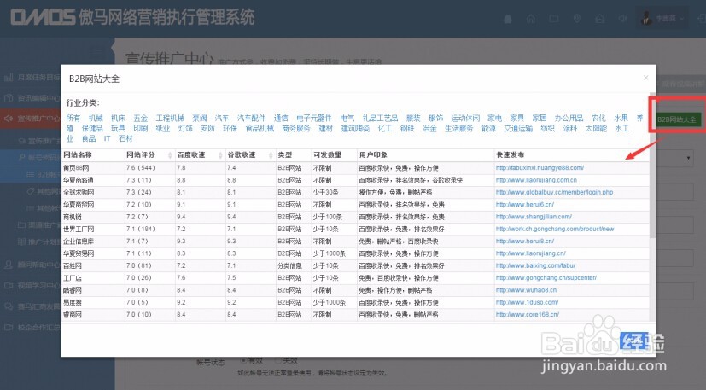Open the fabuxinxi.huangye88.com link
Image resolution: width=706 pixels, height=390 pixels.
tap(540, 167)
